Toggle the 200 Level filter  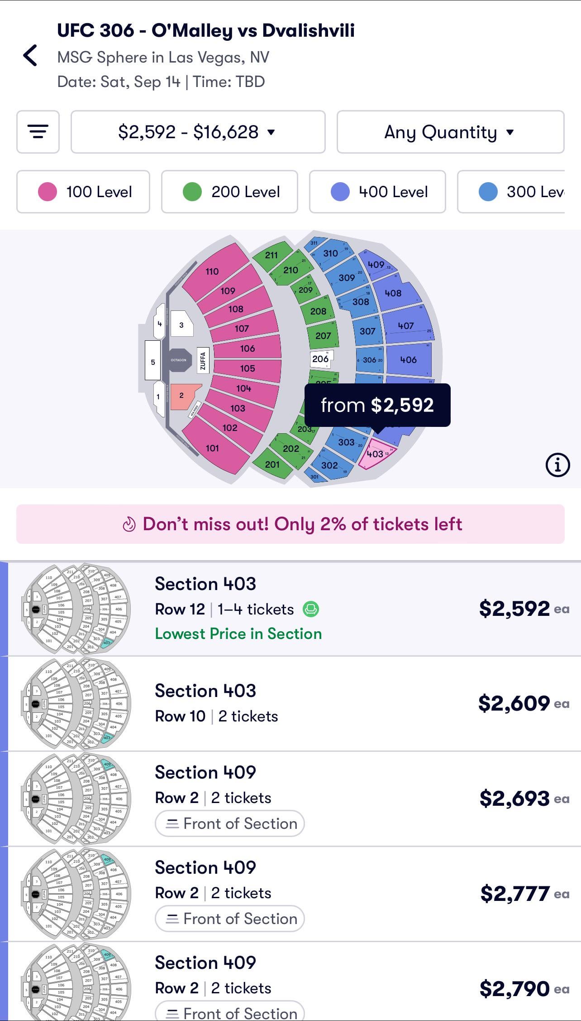[229, 192]
